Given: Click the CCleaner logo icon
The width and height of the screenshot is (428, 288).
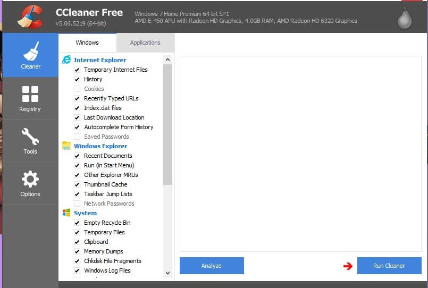Looking at the screenshot, I should 30,17.
